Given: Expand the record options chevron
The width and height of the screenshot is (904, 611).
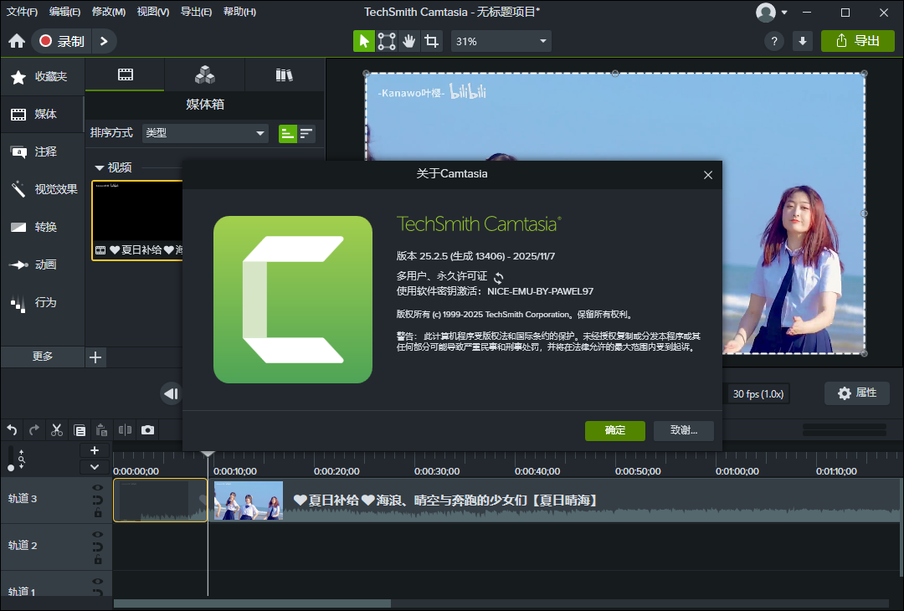Looking at the screenshot, I should (x=104, y=42).
